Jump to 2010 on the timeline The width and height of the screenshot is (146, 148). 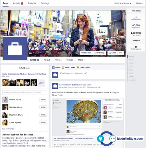point(130,73)
